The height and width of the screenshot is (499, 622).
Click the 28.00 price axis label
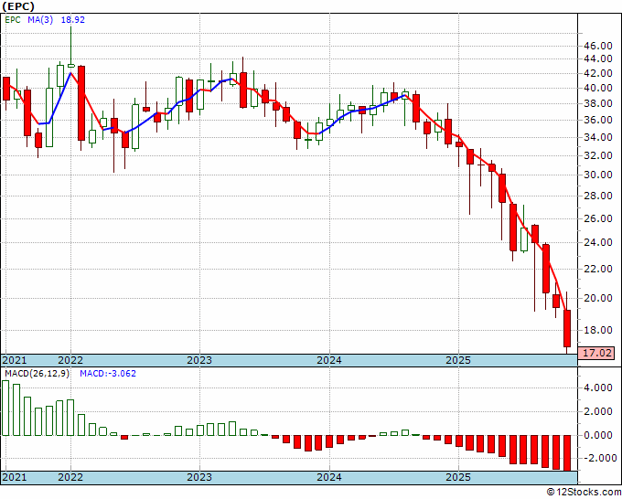point(598,196)
